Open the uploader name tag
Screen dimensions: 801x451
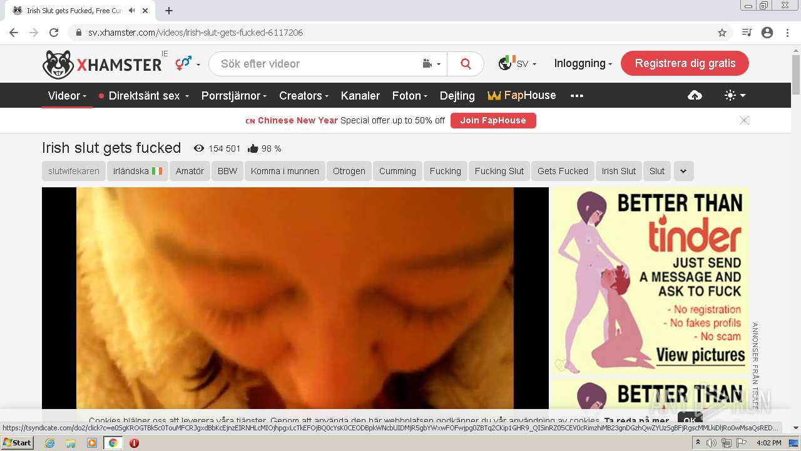tap(74, 171)
